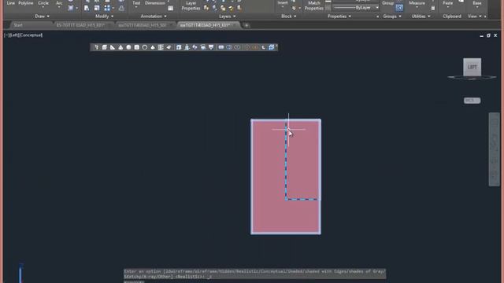Screen dimensions: 504x283
Task: Activate the 3D Rotate gizmo tool
Action: point(255,47)
